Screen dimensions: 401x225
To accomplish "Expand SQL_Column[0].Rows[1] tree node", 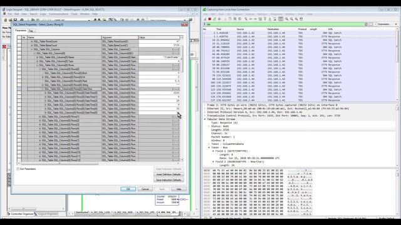I will pos(40,117).
